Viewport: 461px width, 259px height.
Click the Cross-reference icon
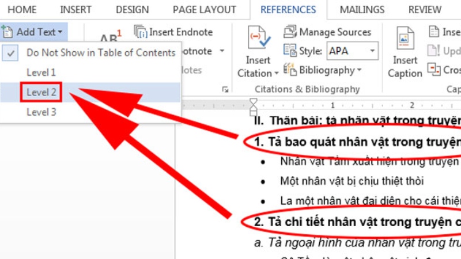point(434,70)
